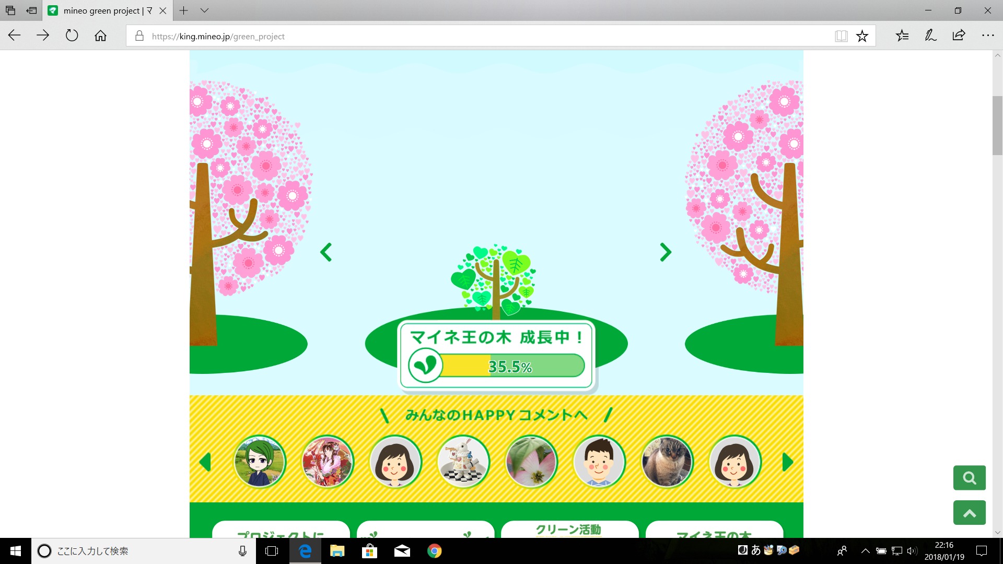
Task: Click the add notes pen icon
Action: click(930, 36)
